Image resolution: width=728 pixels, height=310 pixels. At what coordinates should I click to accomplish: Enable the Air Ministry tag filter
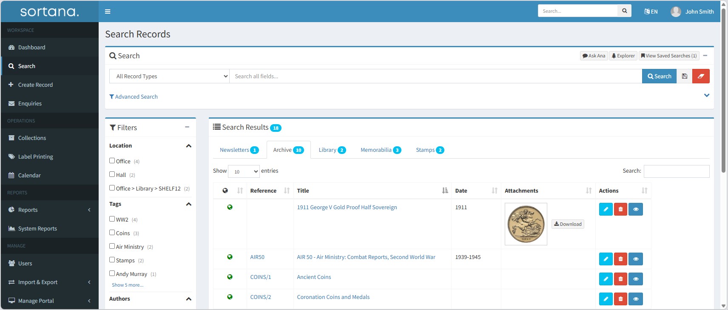click(112, 246)
